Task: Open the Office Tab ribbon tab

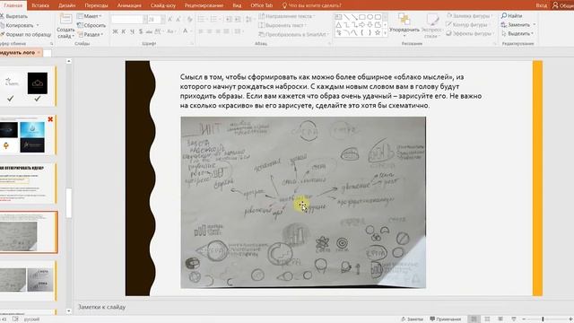Action: [x=261, y=5]
